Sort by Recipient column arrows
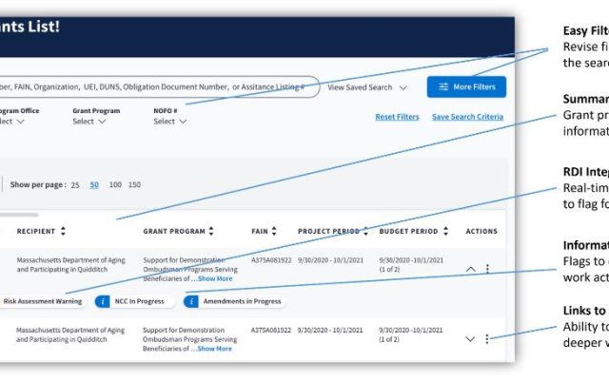 pyautogui.click(x=64, y=231)
